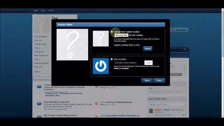The image size is (224, 126).
Task: Click the RSS icon beside the George latest-post entry
Action: tap(97, 87)
